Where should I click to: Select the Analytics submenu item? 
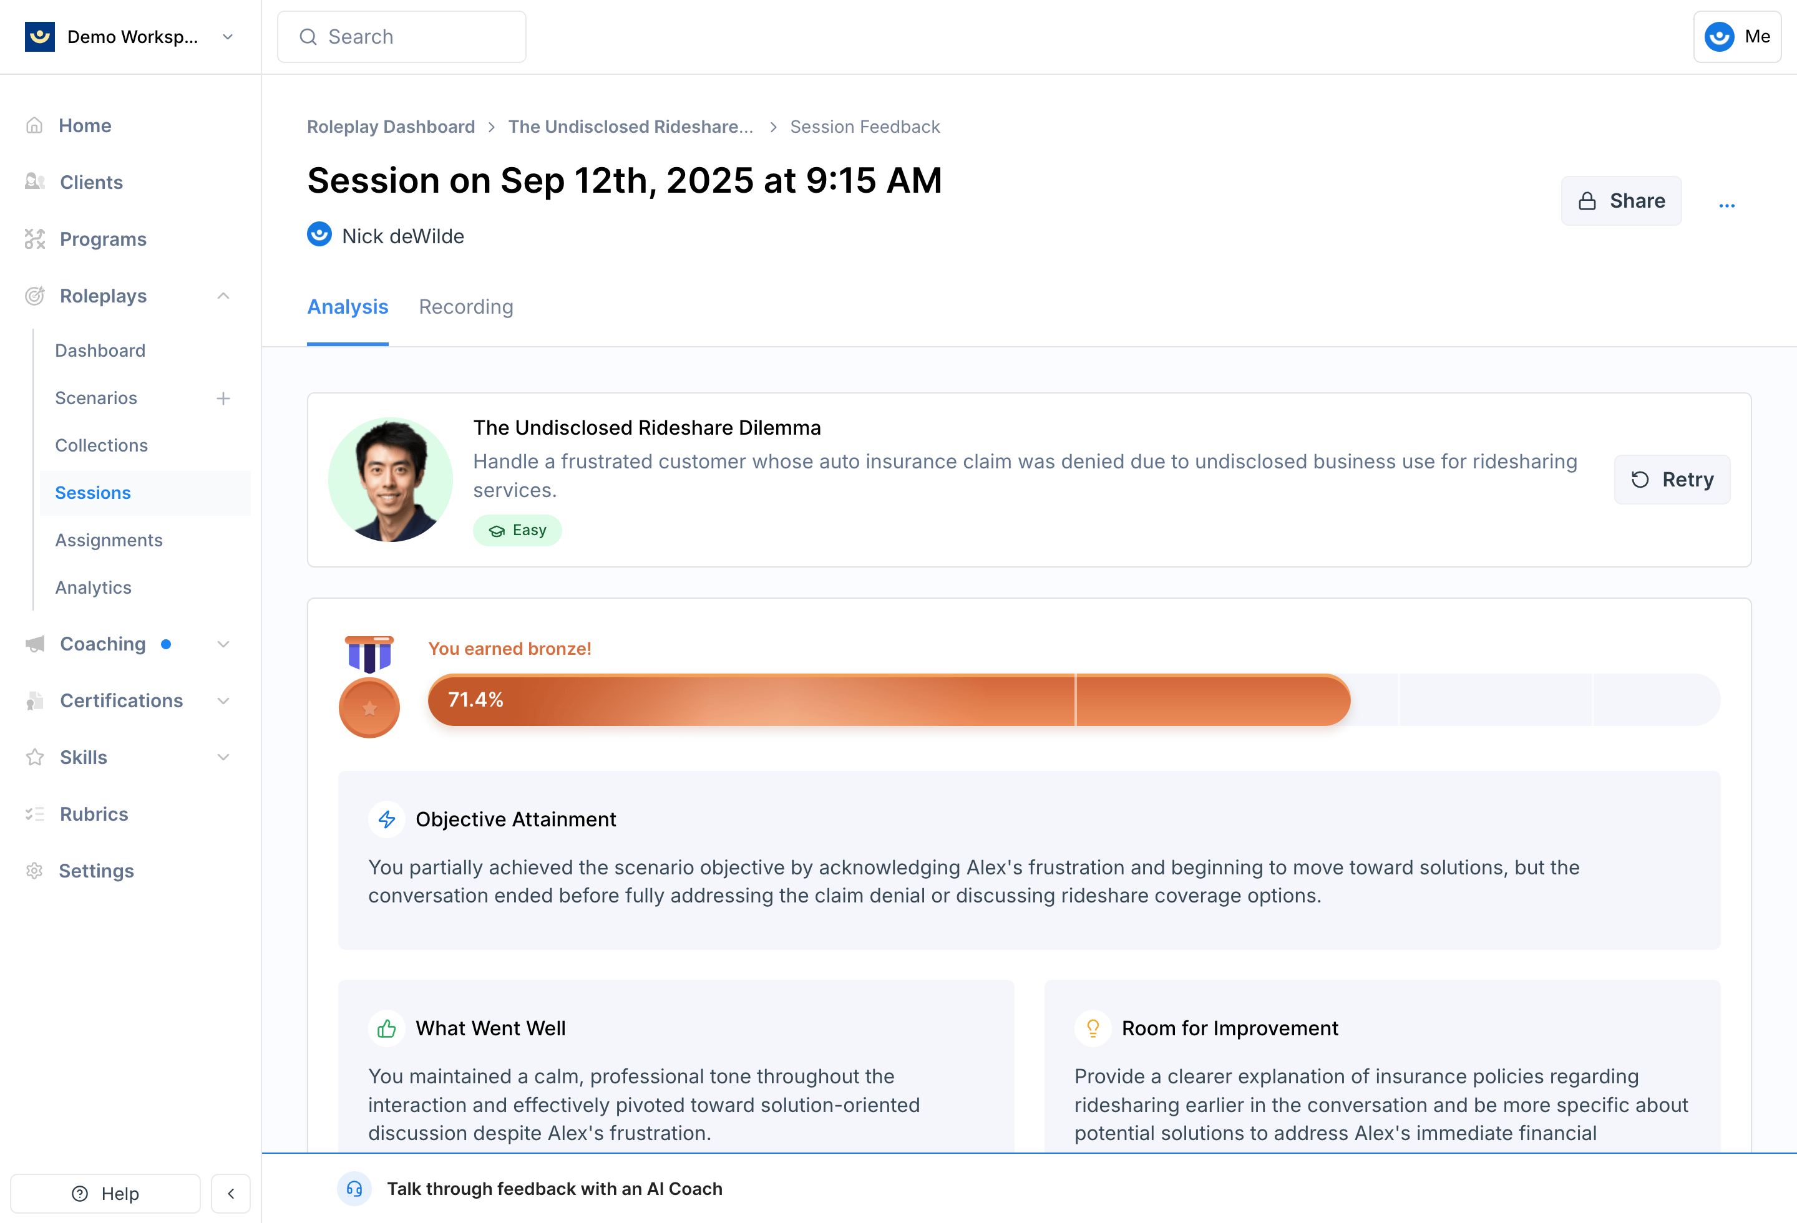[x=94, y=587]
